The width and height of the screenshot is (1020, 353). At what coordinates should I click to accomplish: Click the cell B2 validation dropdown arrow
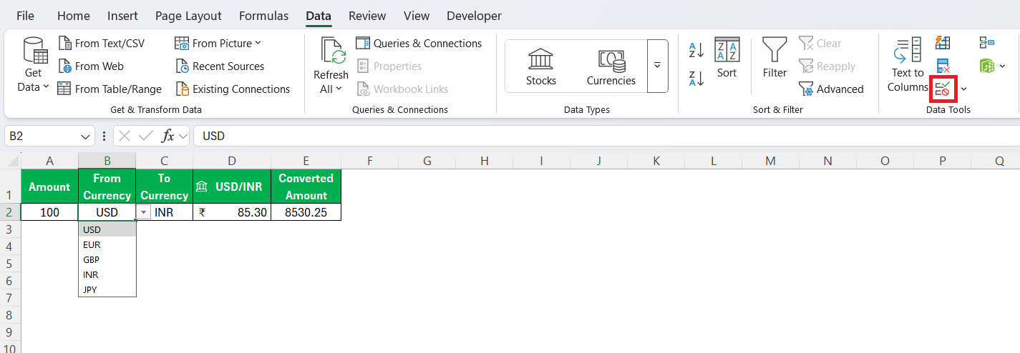(143, 212)
